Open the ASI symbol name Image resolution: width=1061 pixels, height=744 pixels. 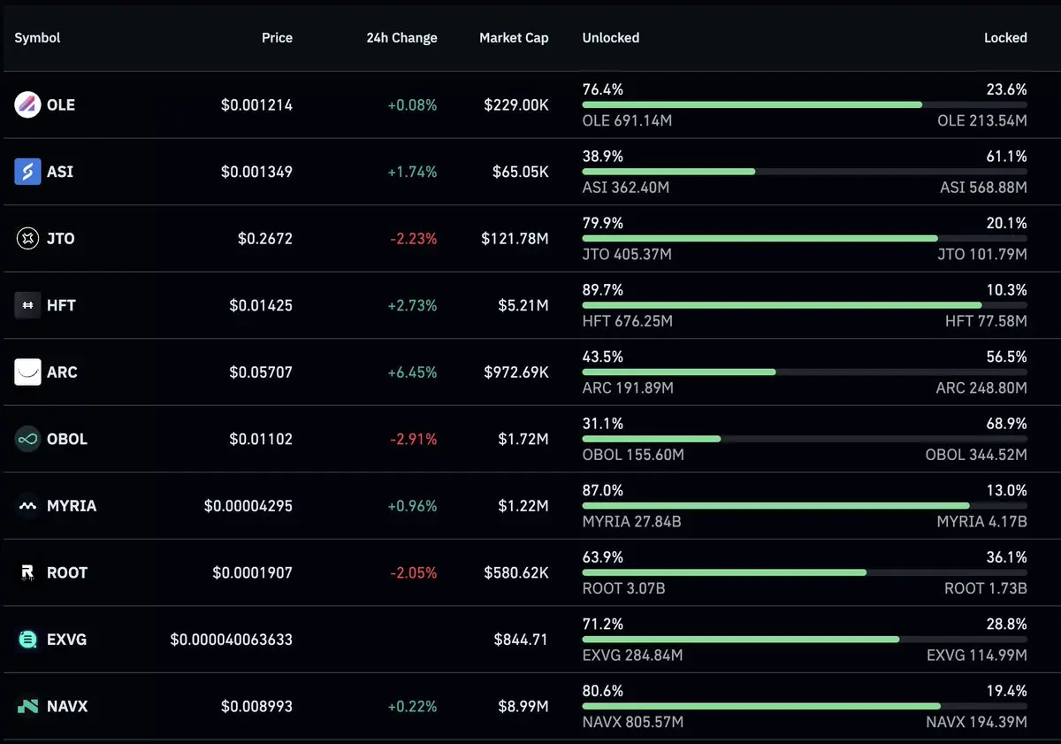click(60, 172)
